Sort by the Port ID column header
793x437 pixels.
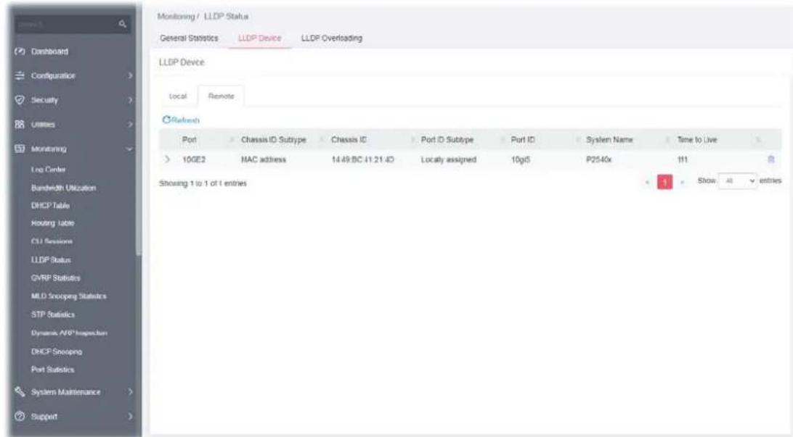click(522, 140)
